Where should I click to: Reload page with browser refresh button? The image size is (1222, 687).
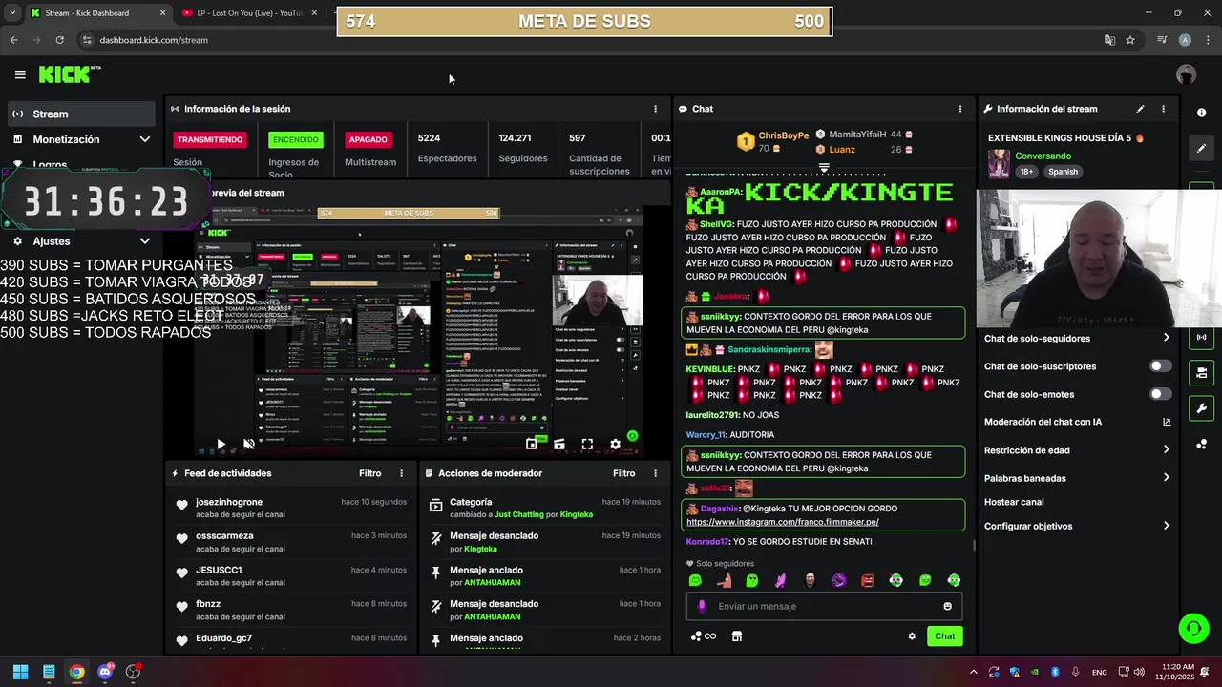pyautogui.click(x=60, y=40)
